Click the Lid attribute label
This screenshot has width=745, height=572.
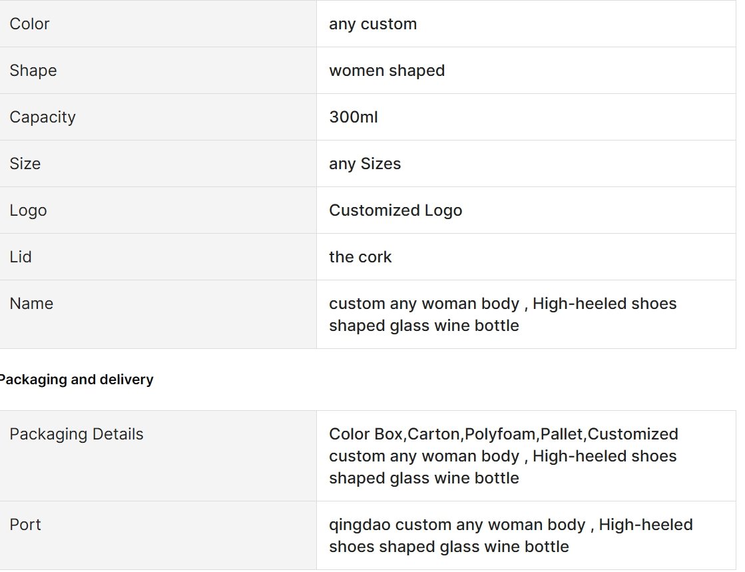pyautogui.click(x=21, y=256)
